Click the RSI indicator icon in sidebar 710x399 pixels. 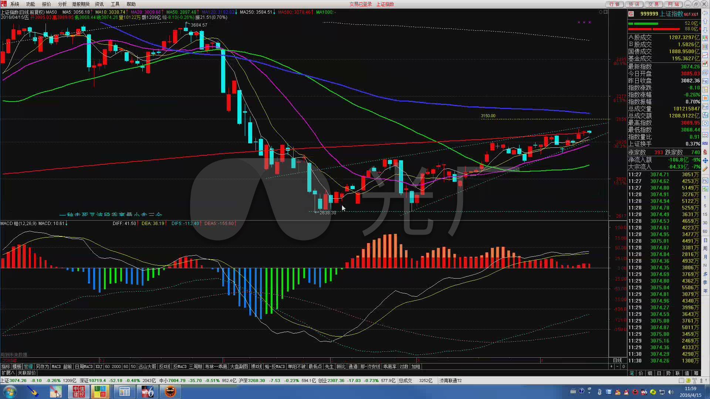coord(705,143)
